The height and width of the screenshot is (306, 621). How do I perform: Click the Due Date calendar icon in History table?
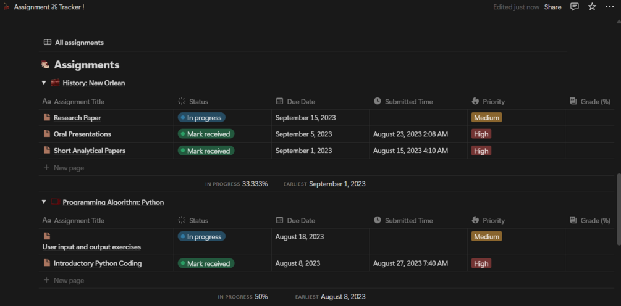coord(279,101)
